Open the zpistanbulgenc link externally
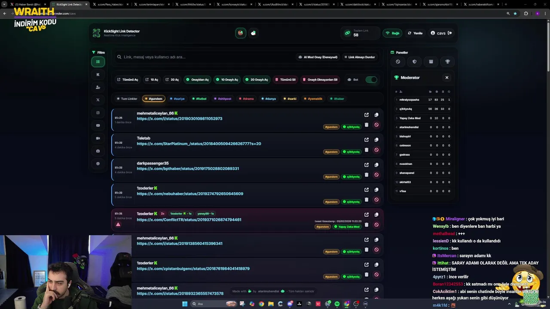550x309 pixels. [367, 265]
